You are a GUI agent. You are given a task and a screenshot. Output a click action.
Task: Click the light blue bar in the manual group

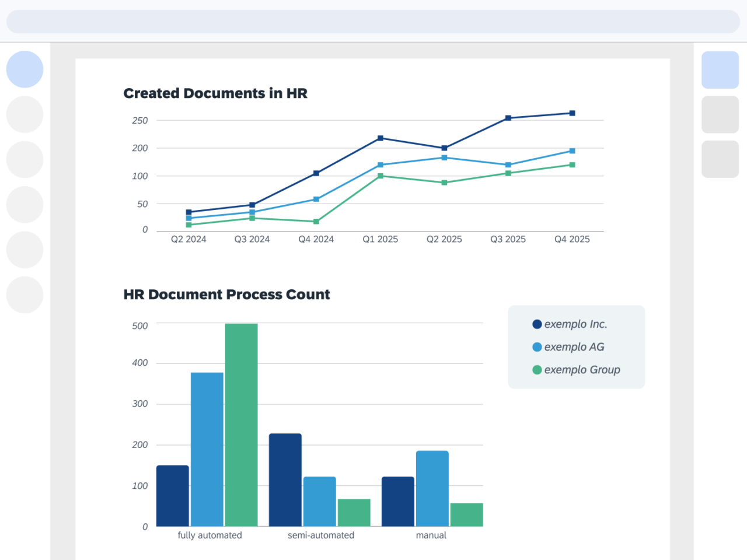(x=432, y=488)
